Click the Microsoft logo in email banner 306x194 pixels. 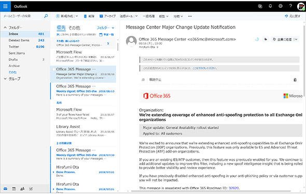(x=293, y=96)
